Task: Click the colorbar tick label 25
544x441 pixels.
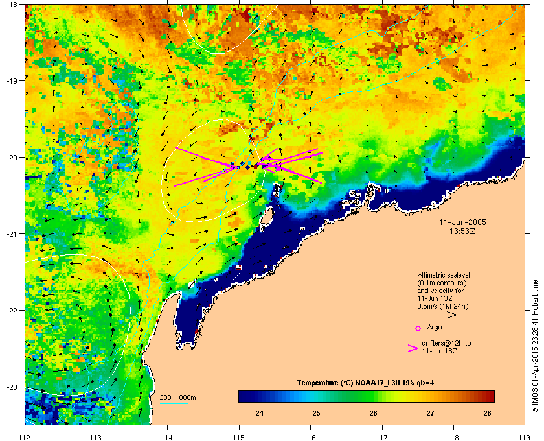Action: point(317,413)
